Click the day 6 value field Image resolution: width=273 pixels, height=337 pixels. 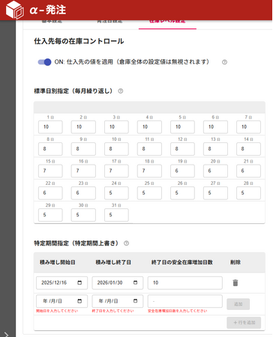click(215, 127)
